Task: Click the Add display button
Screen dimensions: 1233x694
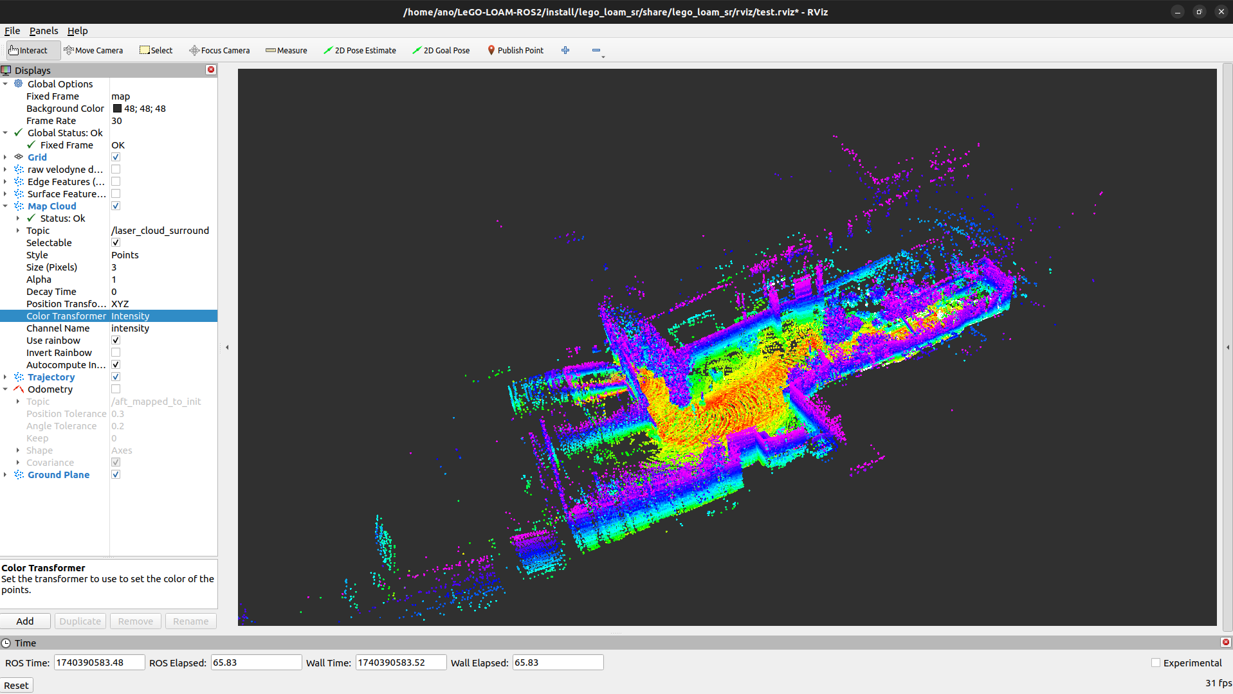Action: (x=25, y=621)
